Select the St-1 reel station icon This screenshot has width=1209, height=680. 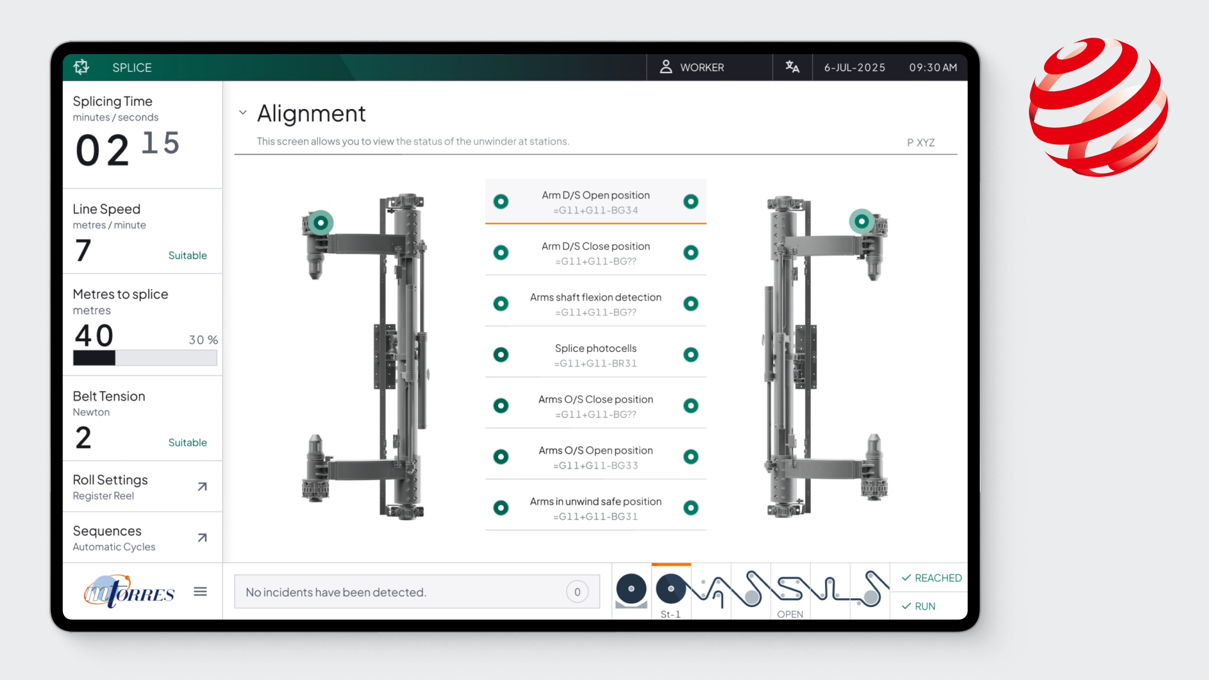coord(671,591)
